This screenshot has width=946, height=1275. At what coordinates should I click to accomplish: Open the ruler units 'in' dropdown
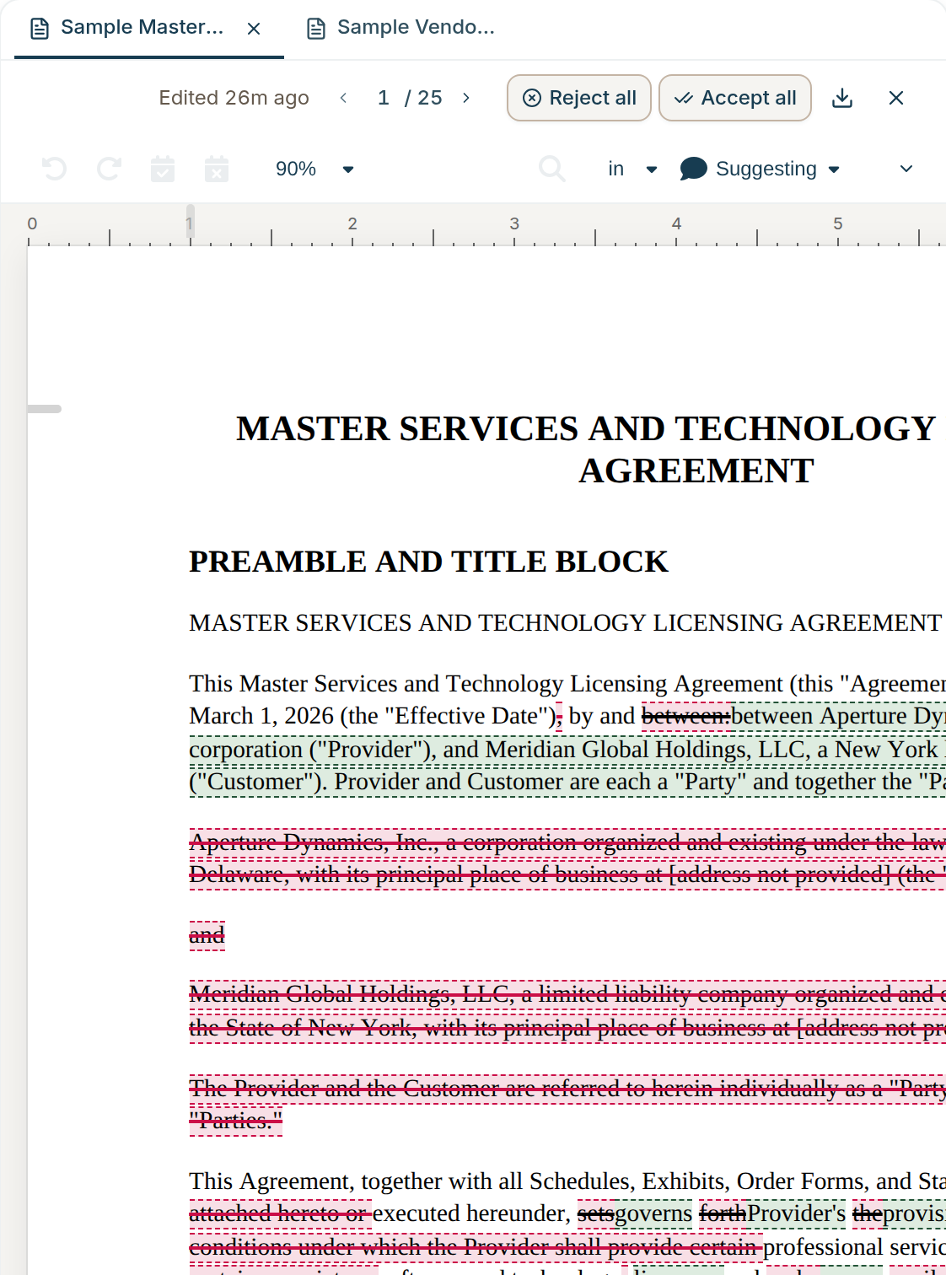click(x=632, y=169)
